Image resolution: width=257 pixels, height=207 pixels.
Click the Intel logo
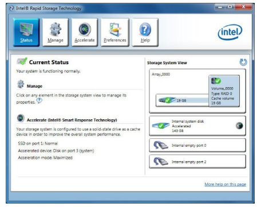(230, 32)
